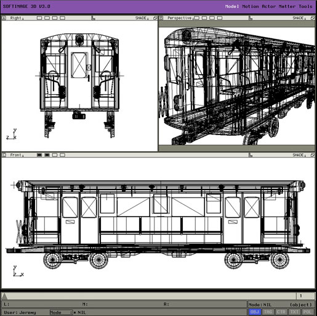Open the Right view type dropdown
This screenshot has width=317, height=316.
[x=17, y=18]
